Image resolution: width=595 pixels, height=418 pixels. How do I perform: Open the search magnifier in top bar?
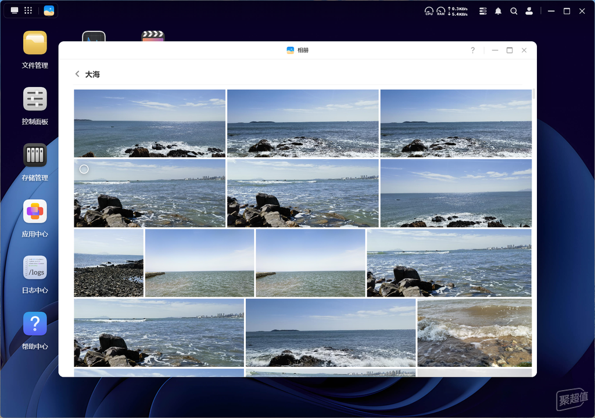514,11
